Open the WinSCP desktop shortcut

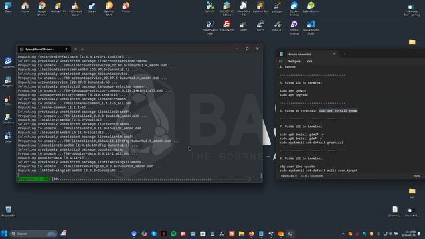(x=210, y=7)
